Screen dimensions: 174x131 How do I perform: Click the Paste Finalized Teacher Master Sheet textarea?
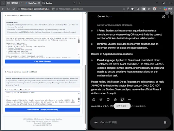tap(42, 99)
